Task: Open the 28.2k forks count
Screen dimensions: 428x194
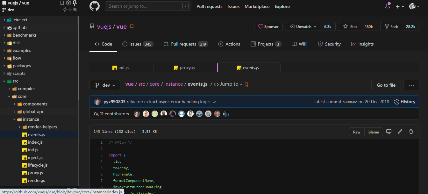Action: (410, 27)
